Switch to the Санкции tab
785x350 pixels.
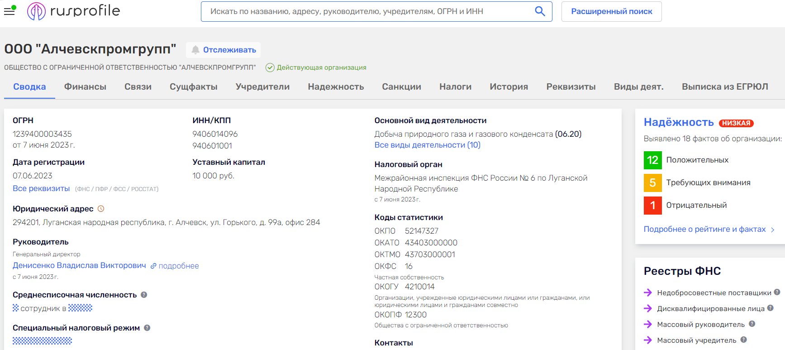coord(401,86)
